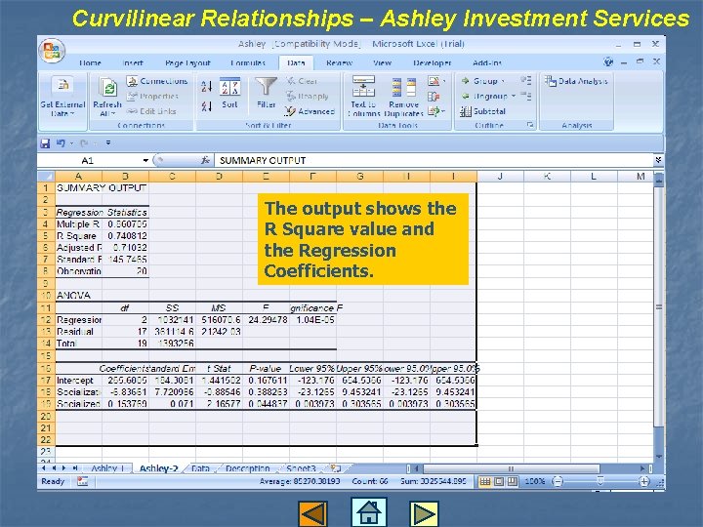Advance with the green forward arrow
The image size is (703, 527).
point(424,513)
